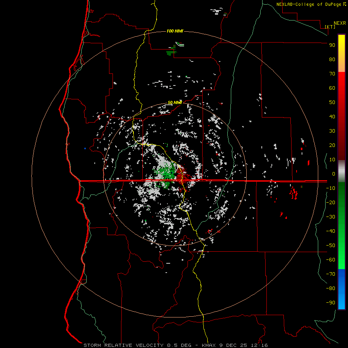Pick the yellow segment atop the color bar
Viewport: 348px width, 348px height.
pos(341,53)
